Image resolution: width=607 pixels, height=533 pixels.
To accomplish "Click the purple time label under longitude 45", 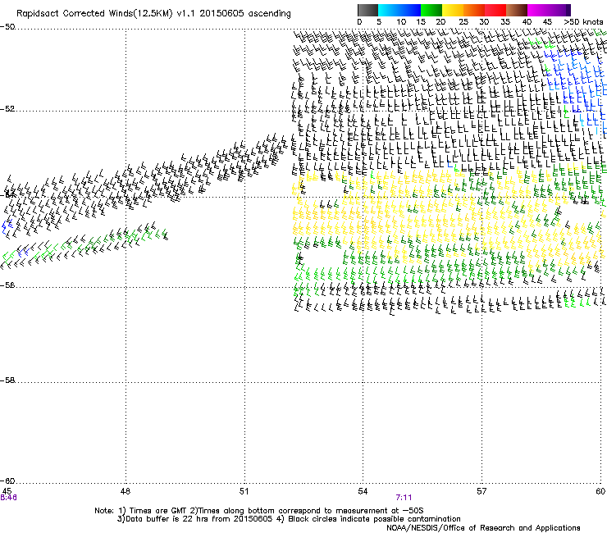I will 8,498.
